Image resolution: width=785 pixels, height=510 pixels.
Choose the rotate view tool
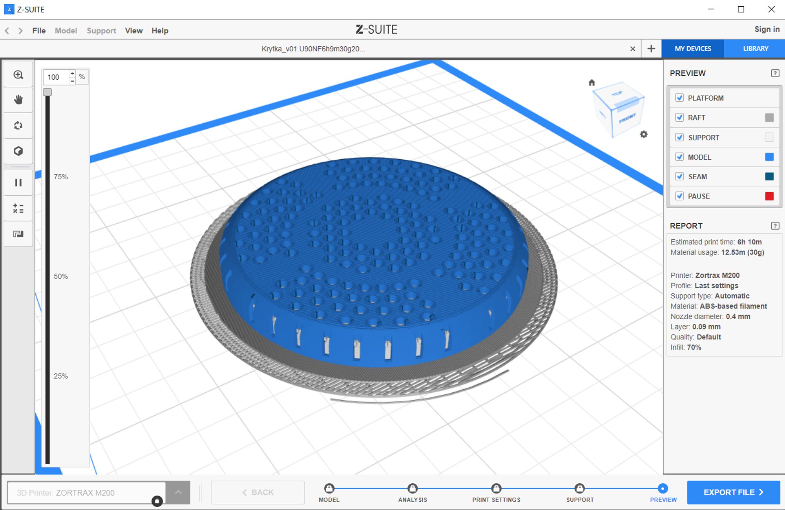18,126
